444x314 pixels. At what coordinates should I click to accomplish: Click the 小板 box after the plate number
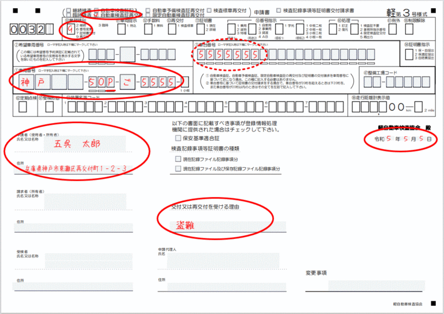tap(184, 82)
